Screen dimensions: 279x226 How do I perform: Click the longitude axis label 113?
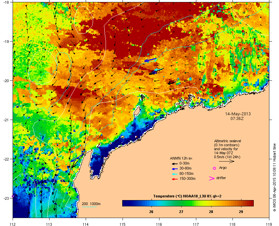pyautogui.click(x=49, y=224)
